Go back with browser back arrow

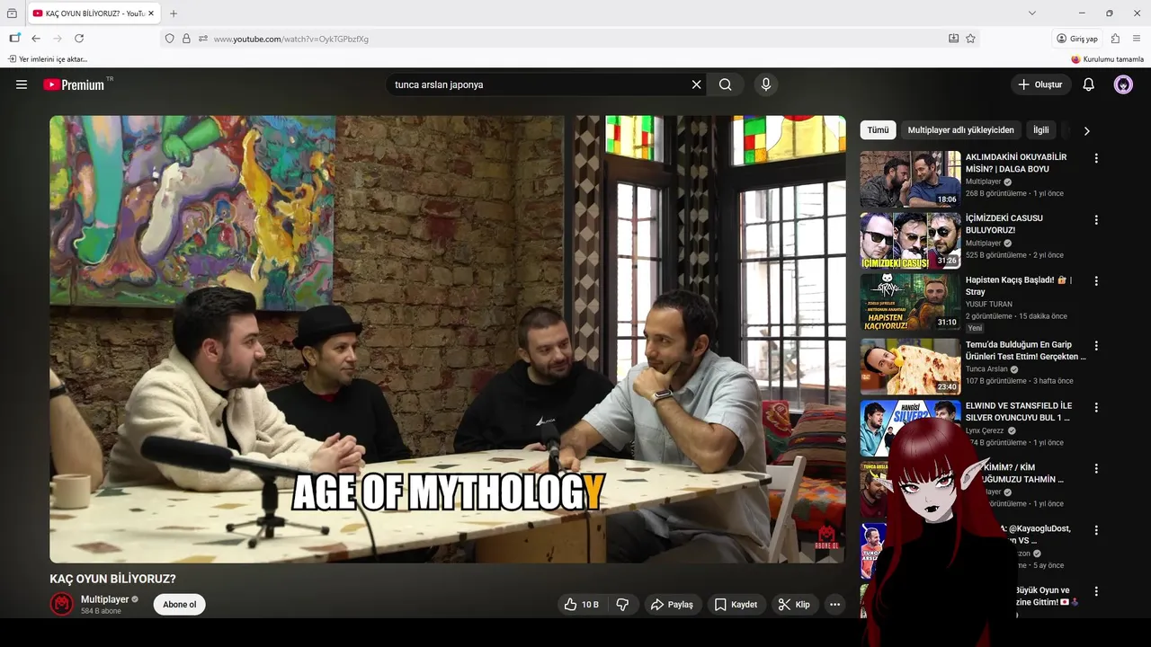pyautogui.click(x=36, y=39)
